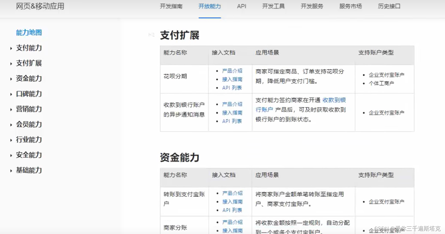This screenshot has width=445, height=234.
Task: Open API 列表 link for 转账到支付宝账户
Action: 232,210
